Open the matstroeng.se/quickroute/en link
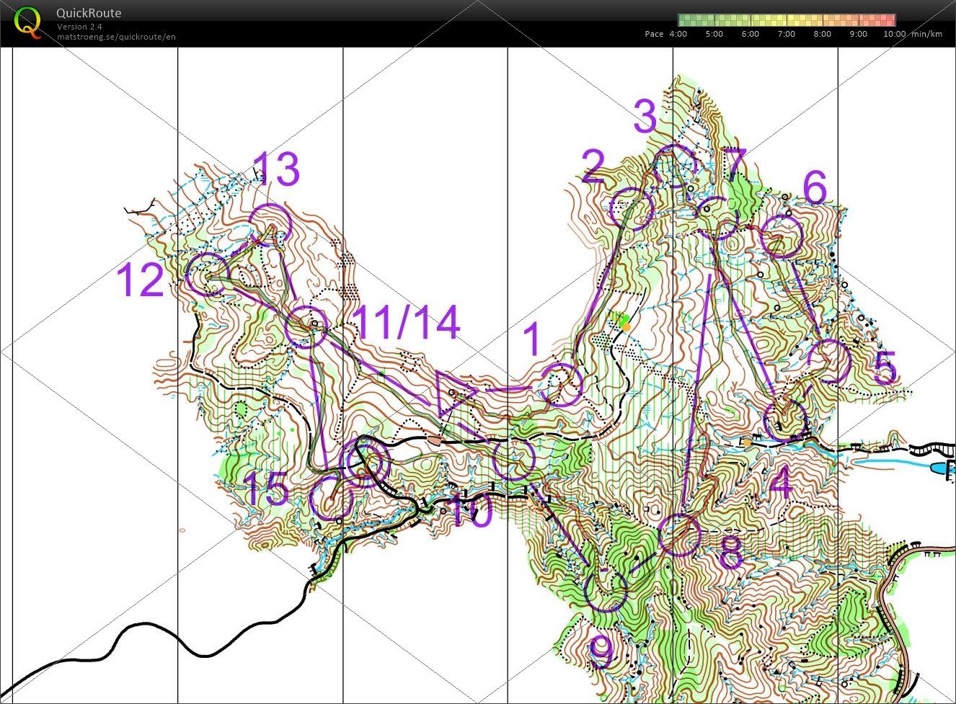The image size is (956, 704). pyautogui.click(x=116, y=37)
